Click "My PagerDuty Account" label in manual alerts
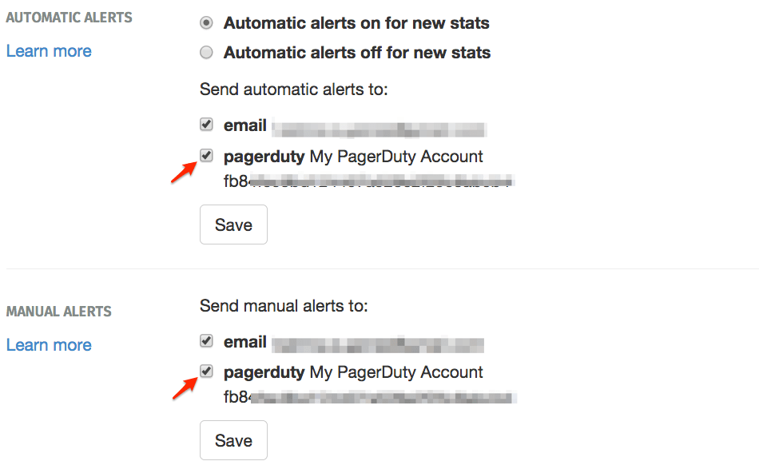This screenshot has width=759, height=461. coord(396,372)
